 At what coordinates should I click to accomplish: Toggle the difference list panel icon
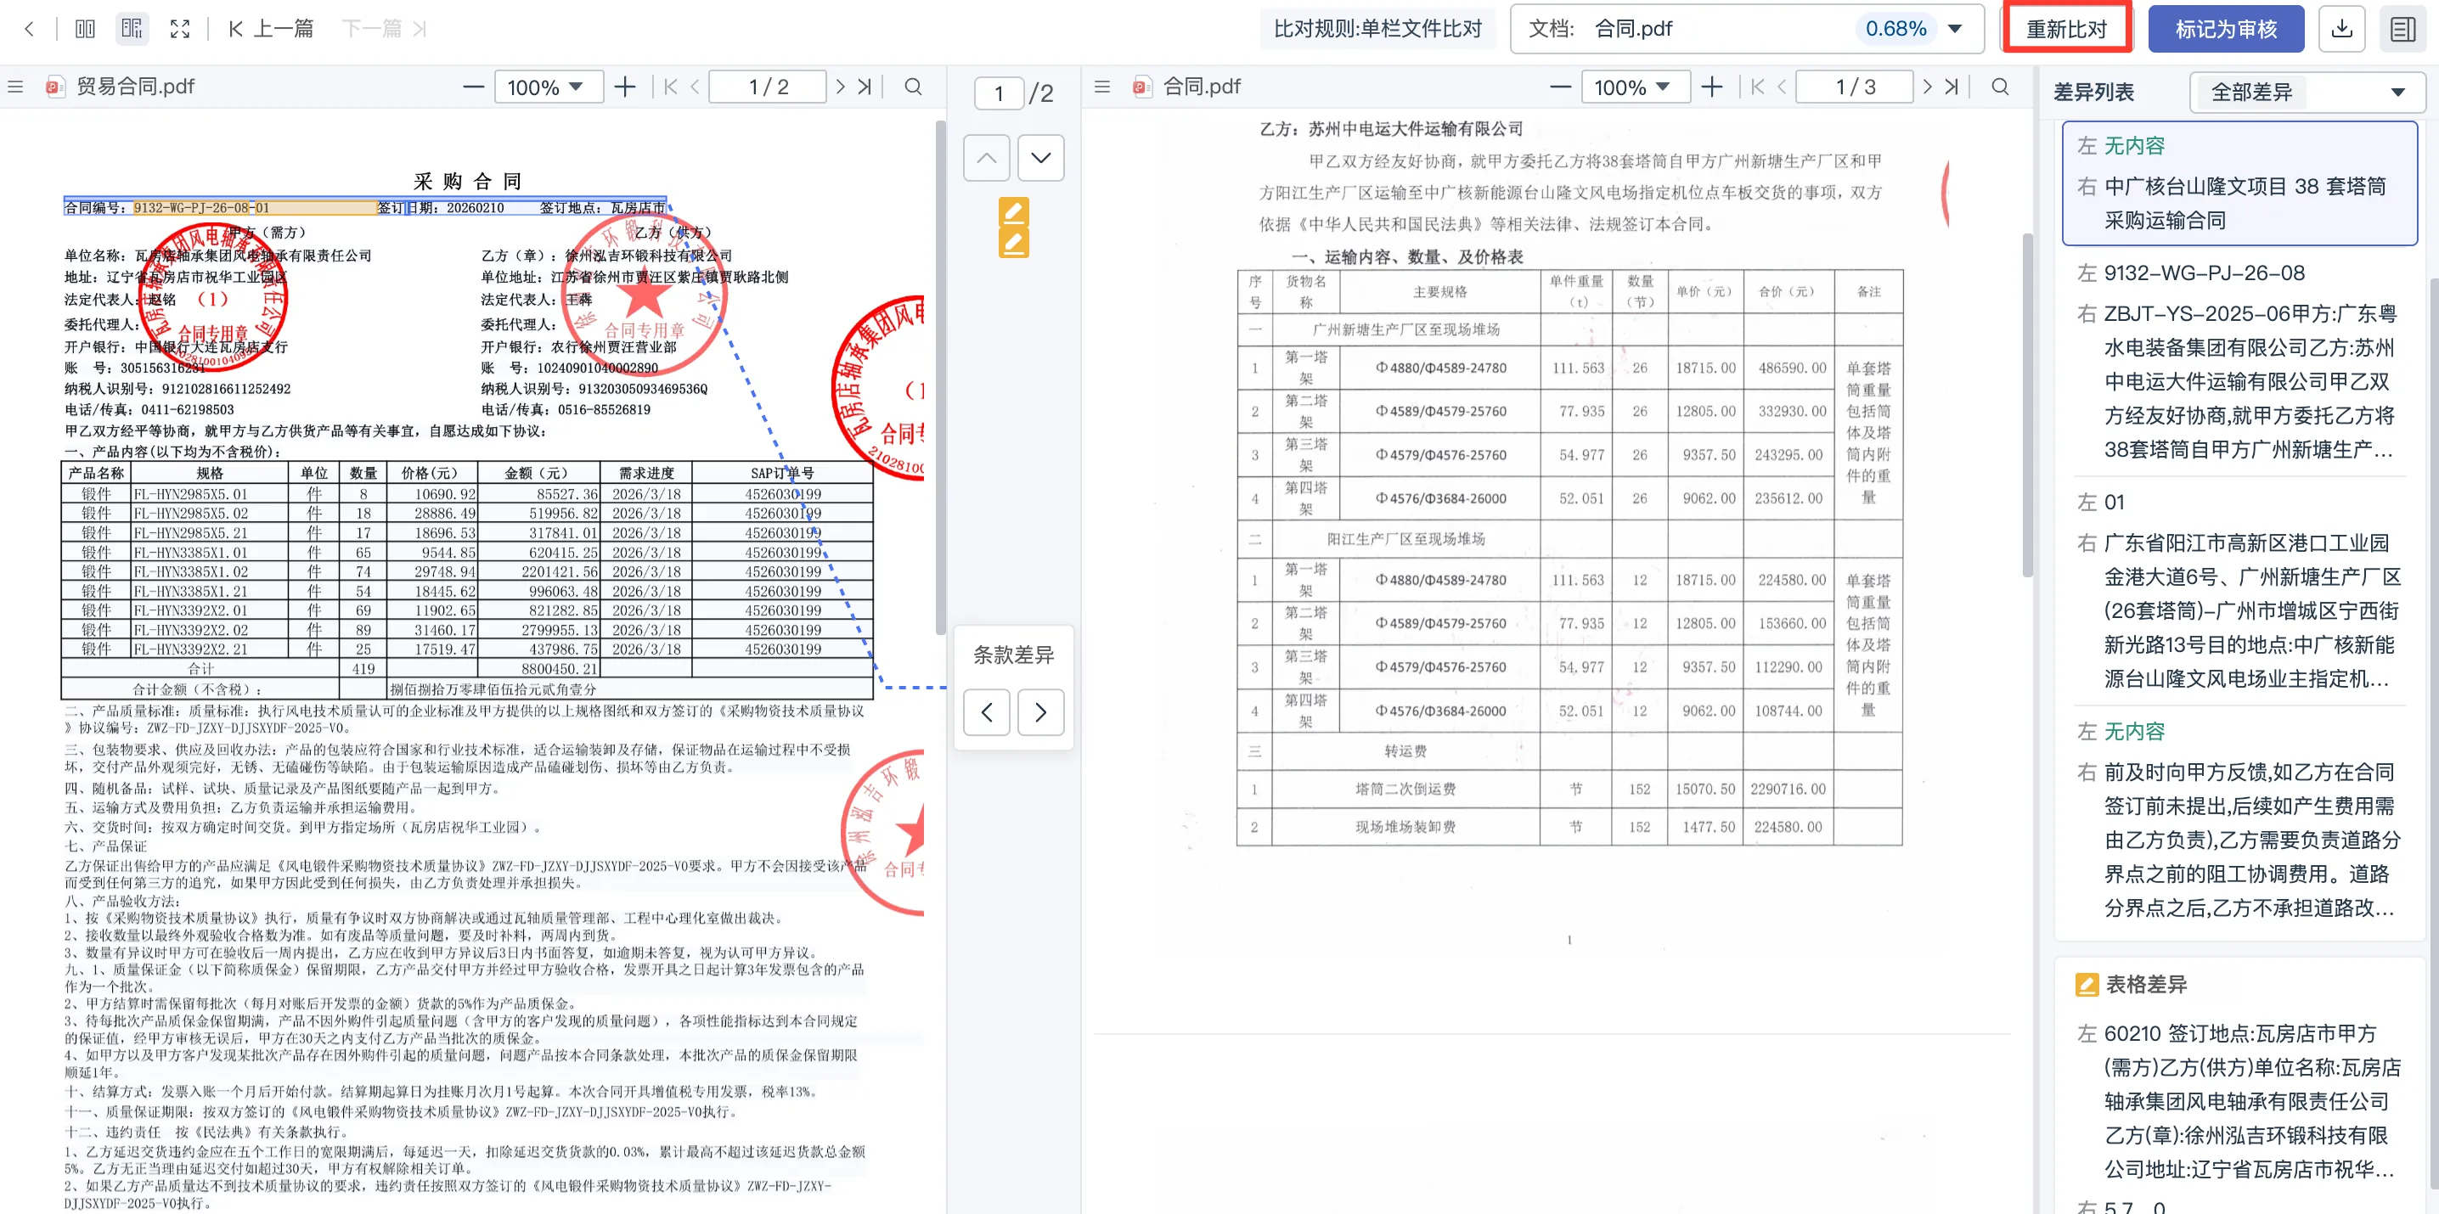2402,28
